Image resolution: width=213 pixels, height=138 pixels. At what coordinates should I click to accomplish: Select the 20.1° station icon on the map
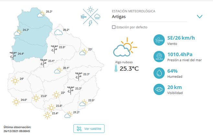click(x=58, y=70)
